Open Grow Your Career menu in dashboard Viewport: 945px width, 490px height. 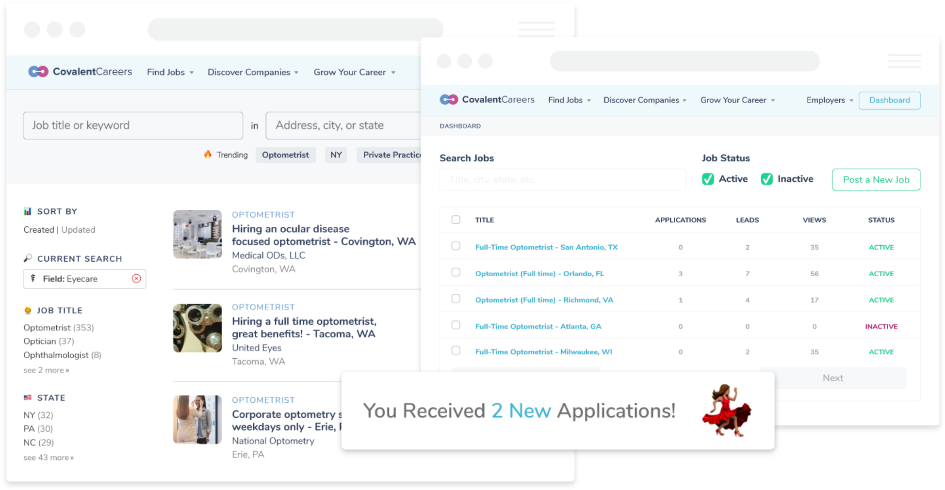737,100
